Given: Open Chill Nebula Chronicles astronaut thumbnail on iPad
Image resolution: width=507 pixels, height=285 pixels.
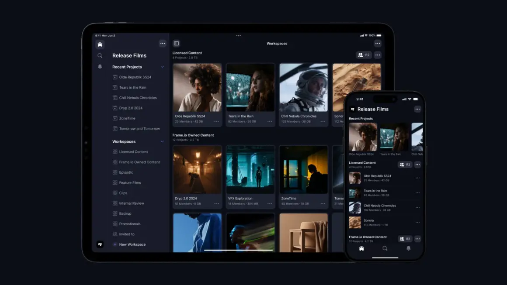Looking at the screenshot, I should (303, 88).
